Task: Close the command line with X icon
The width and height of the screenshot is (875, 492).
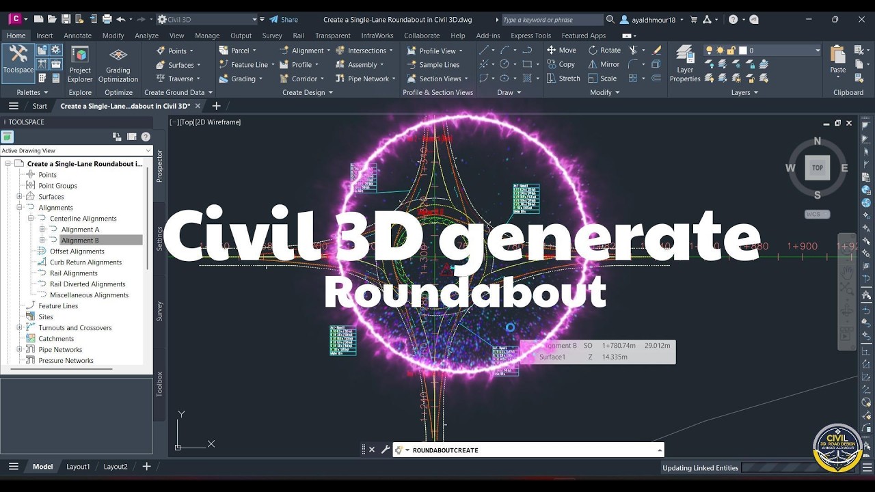Action: [372, 450]
